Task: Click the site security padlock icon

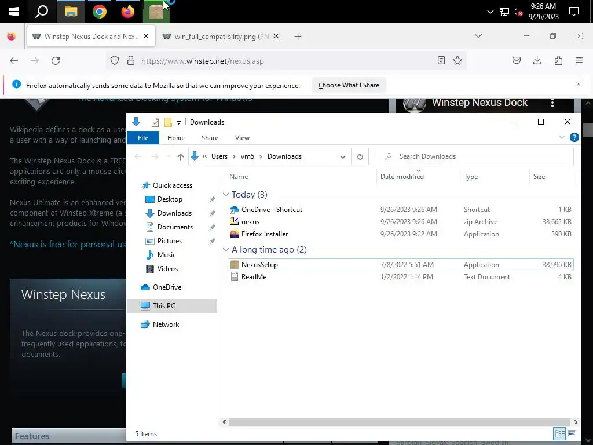Action: [x=131, y=60]
